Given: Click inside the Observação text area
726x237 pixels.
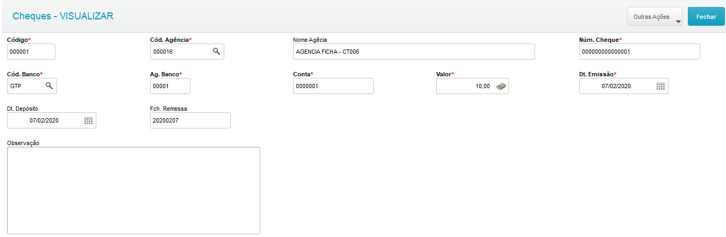Looking at the screenshot, I should 133,190.
